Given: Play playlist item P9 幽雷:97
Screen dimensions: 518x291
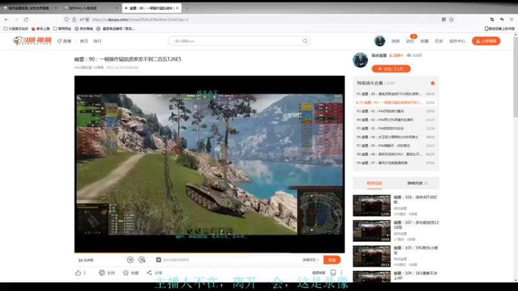Looking at the screenshot, I should point(396,163).
